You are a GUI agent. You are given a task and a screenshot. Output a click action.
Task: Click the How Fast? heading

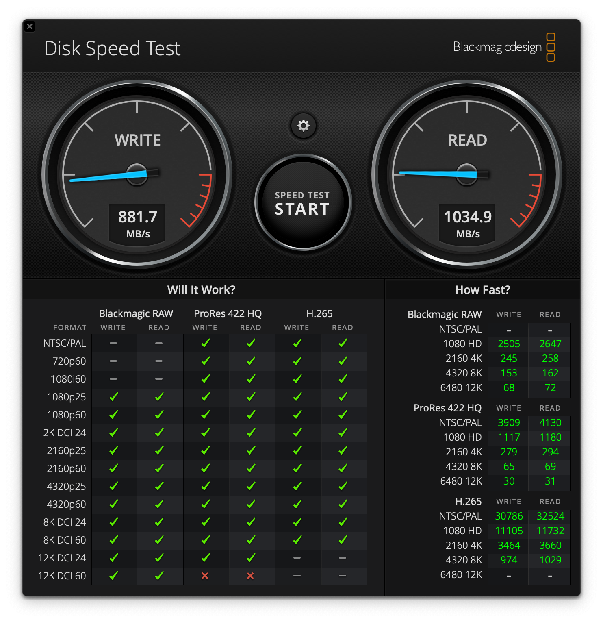pos(483,290)
